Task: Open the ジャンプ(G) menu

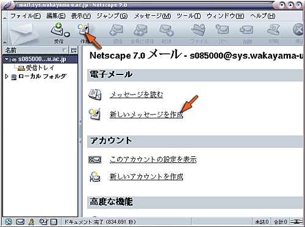Action: click(112, 16)
